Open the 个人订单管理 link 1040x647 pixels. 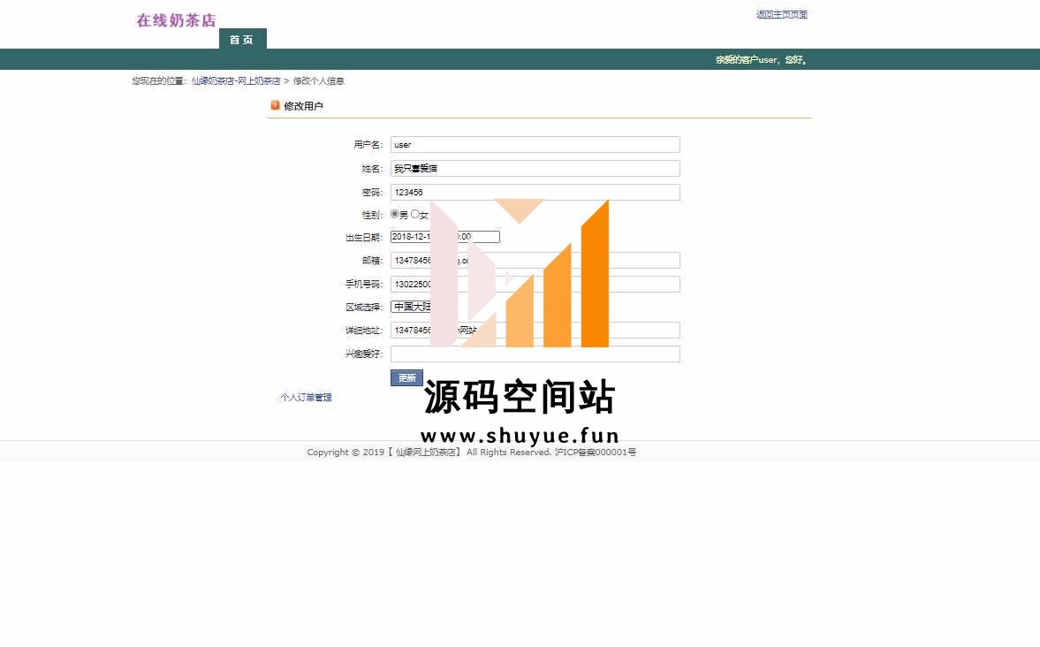(x=306, y=398)
